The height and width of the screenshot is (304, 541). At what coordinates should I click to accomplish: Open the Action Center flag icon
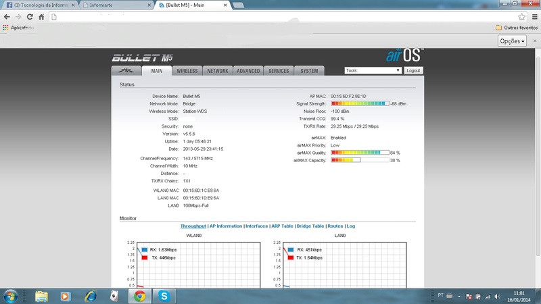(469, 297)
